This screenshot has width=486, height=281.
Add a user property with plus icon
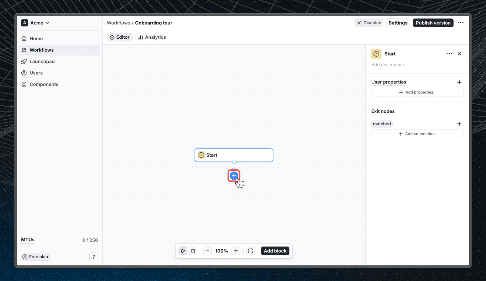click(x=459, y=82)
